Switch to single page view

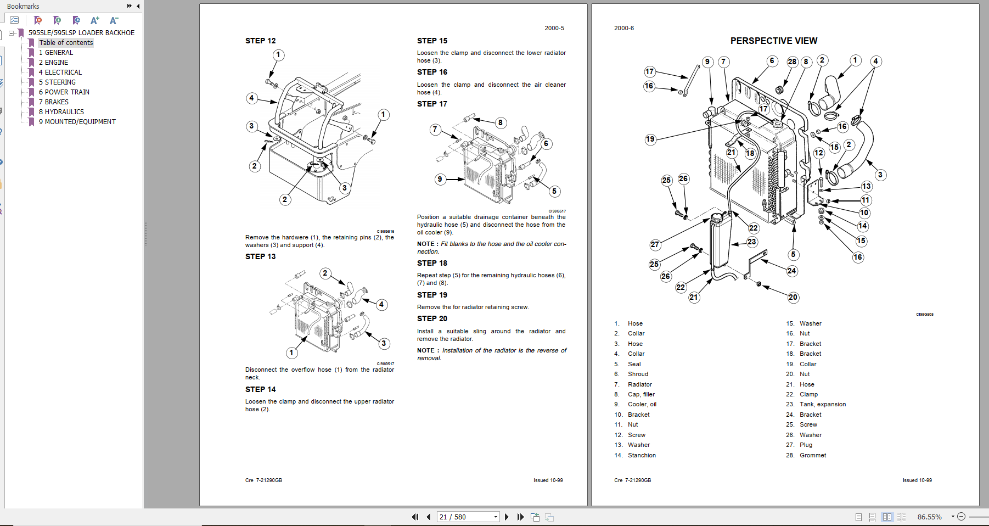pyautogui.click(x=859, y=517)
